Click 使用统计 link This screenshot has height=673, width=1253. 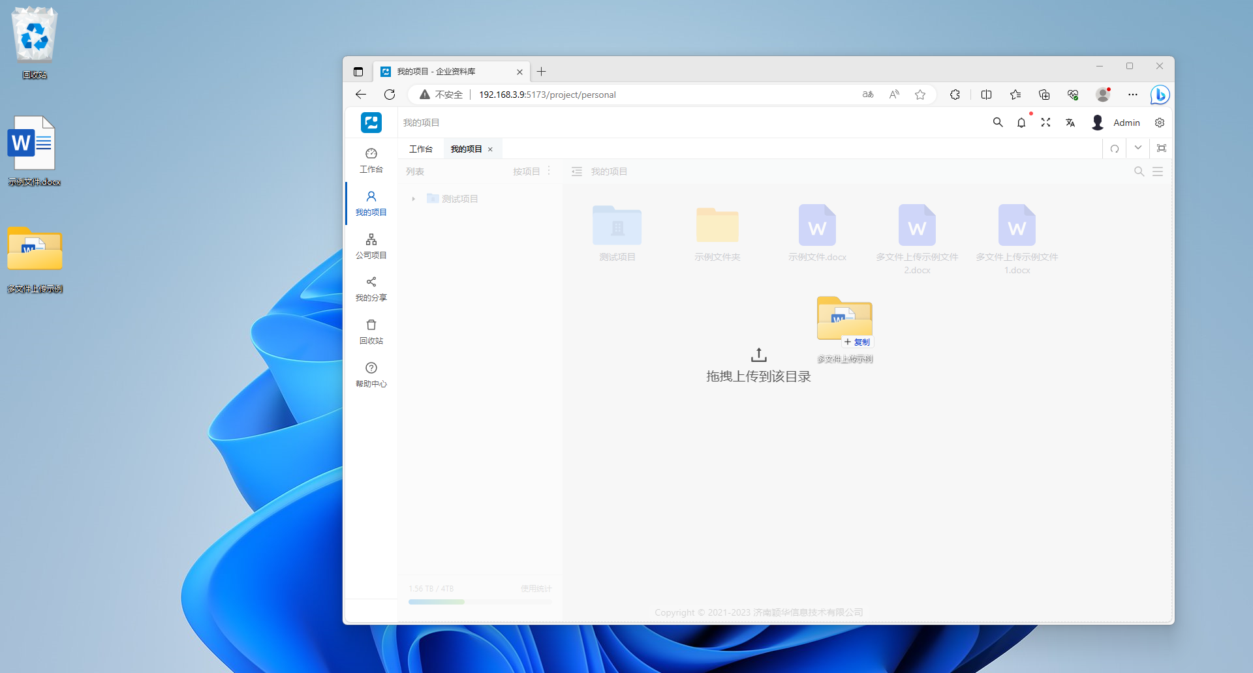pos(536,589)
